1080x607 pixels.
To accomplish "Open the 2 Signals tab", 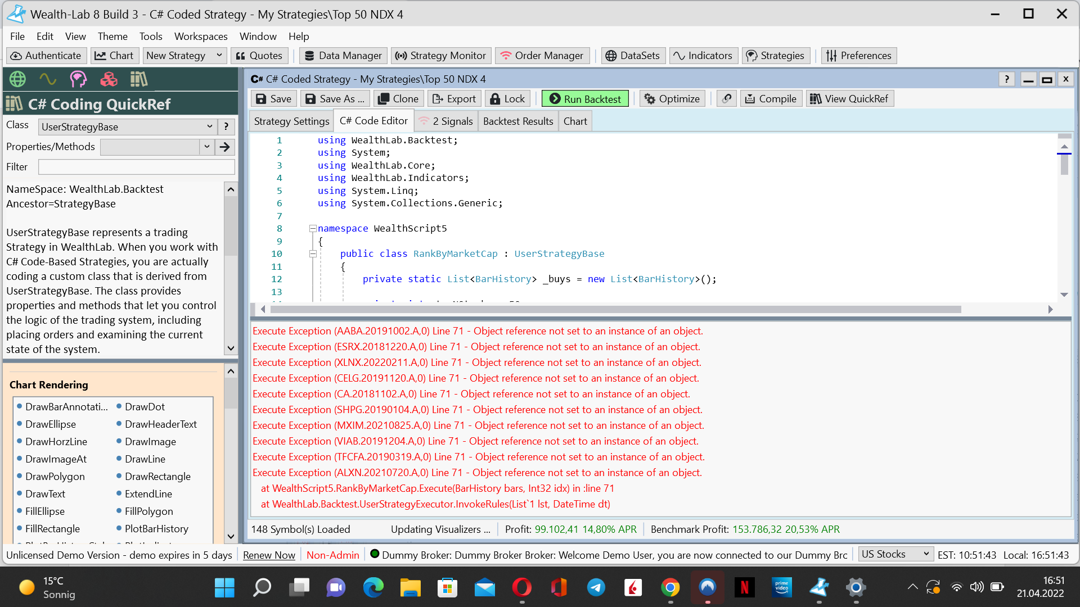I will [x=446, y=121].
